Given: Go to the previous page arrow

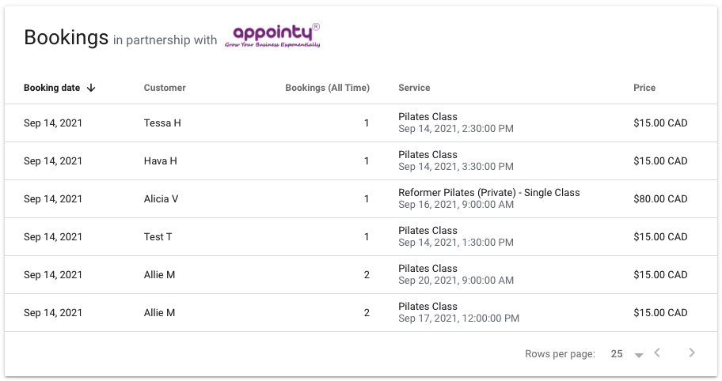Looking at the screenshot, I should click(x=657, y=353).
